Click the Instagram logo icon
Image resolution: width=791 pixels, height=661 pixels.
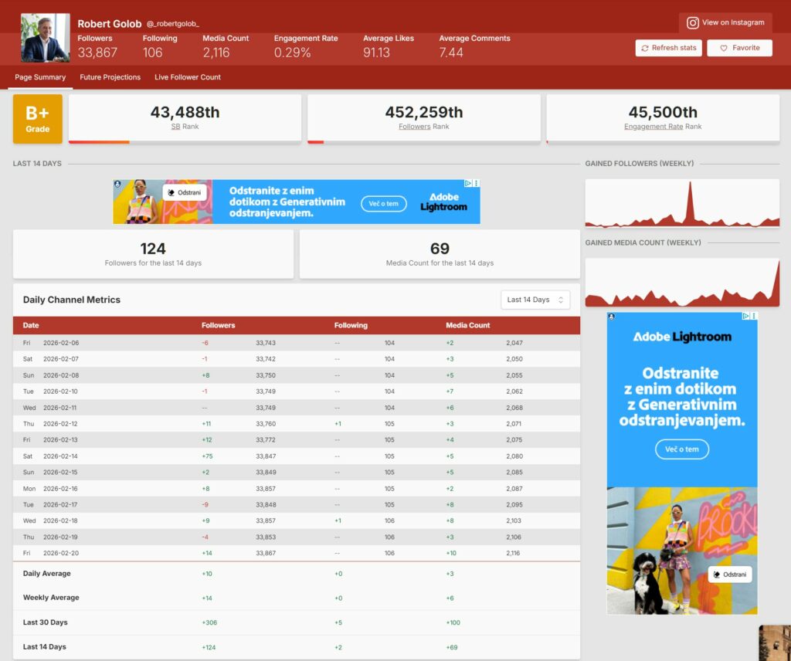point(693,23)
